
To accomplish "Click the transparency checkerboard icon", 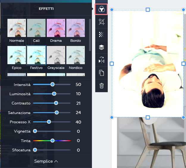I will 101,35.
